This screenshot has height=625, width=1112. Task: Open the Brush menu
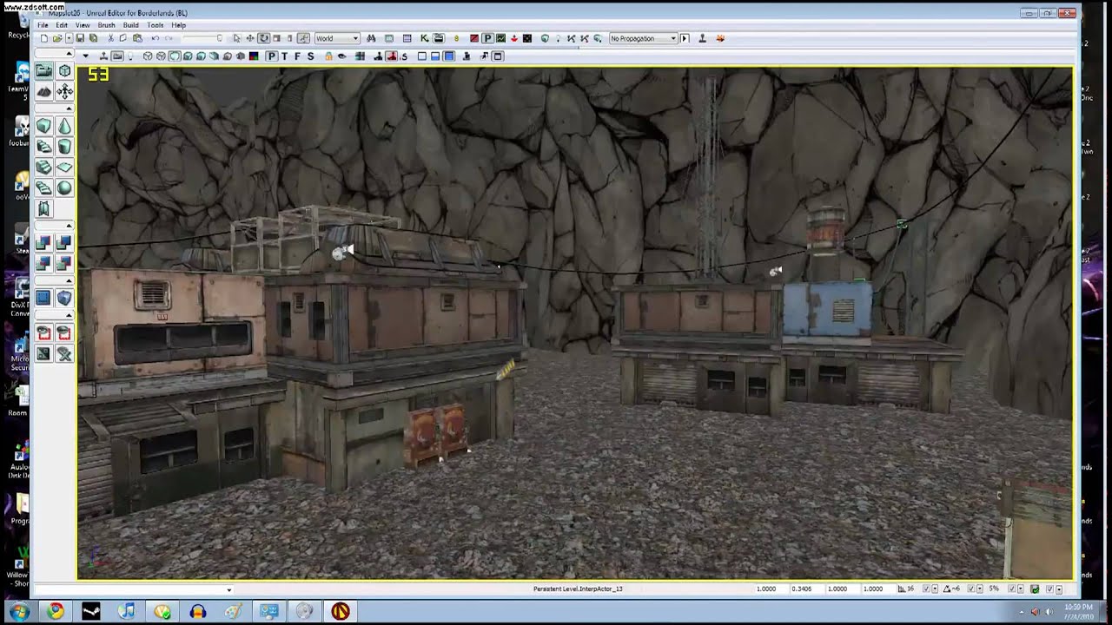click(x=106, y=25)
